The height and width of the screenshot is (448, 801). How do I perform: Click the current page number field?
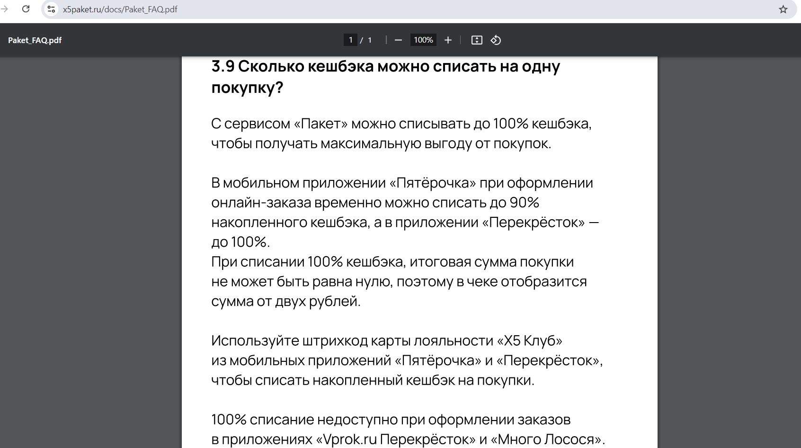point(350,40)
